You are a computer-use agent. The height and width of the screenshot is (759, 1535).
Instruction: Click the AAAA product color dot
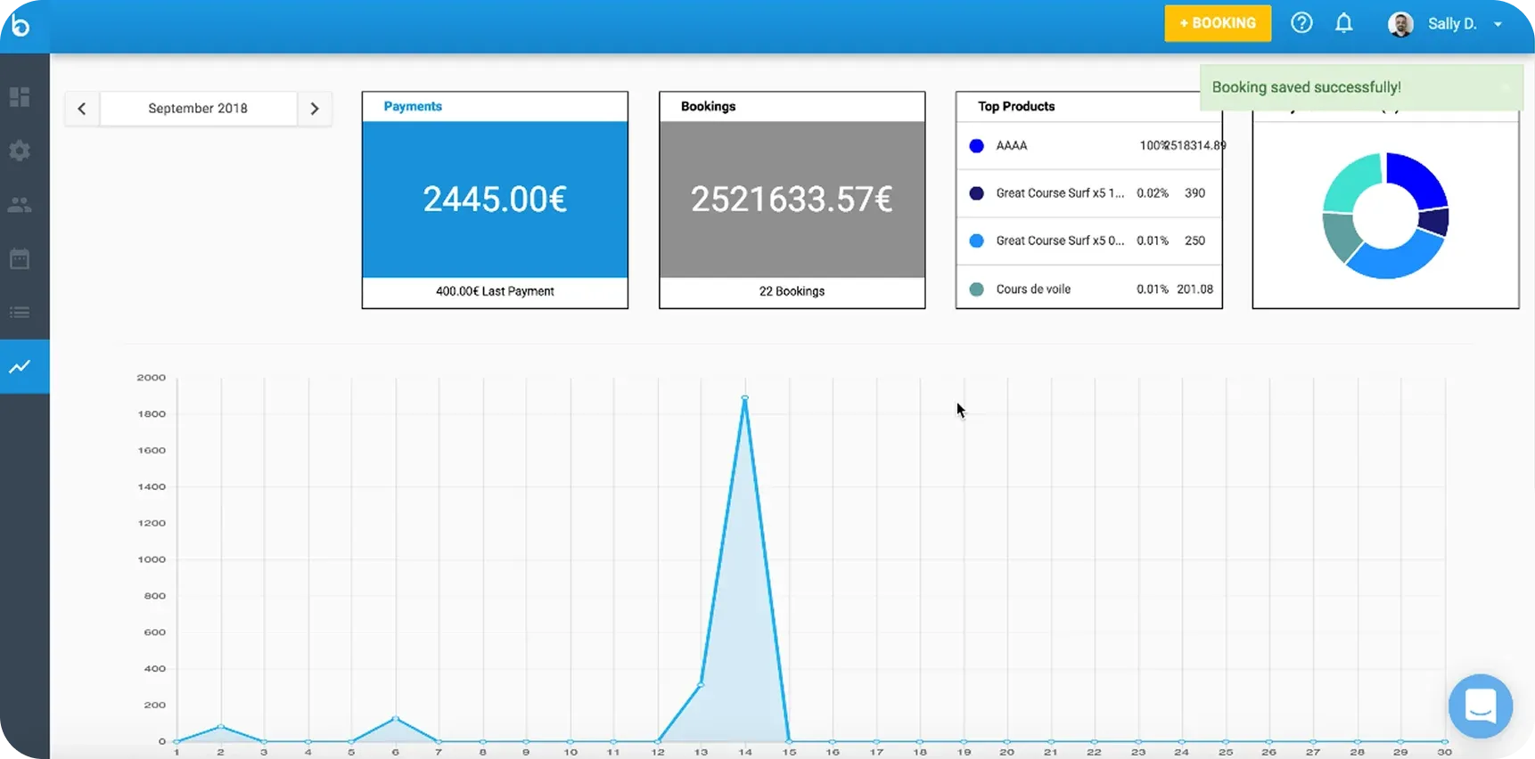coord(976,146)
